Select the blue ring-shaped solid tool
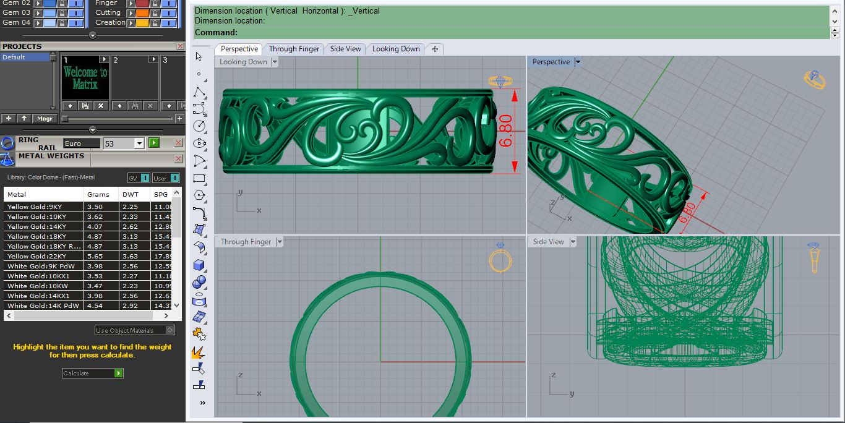Image resolution: width=845 pixels, height=423 pixels. tap(199, 300)
